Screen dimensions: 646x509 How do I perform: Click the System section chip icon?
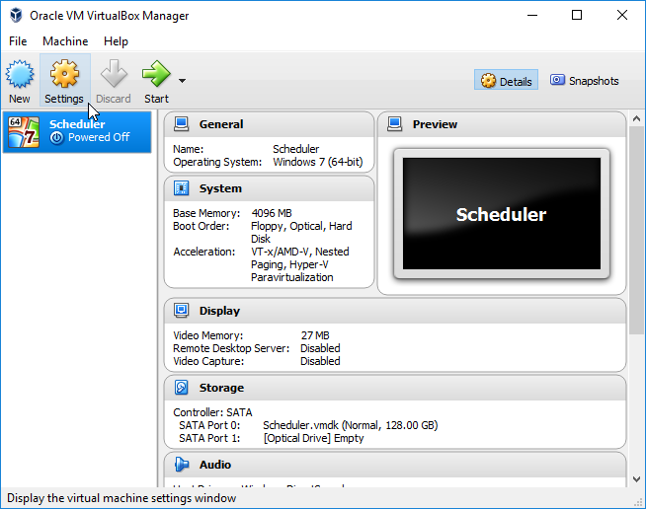(x=182, y=188)
